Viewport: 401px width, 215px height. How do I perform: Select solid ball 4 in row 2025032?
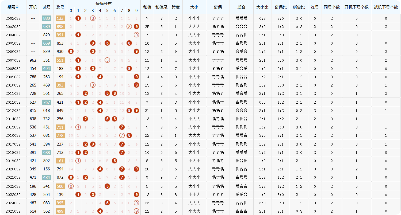(100, 211)
